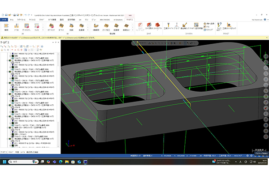Click 工具のリーチをチェック tool reach check

pos(229,26)
